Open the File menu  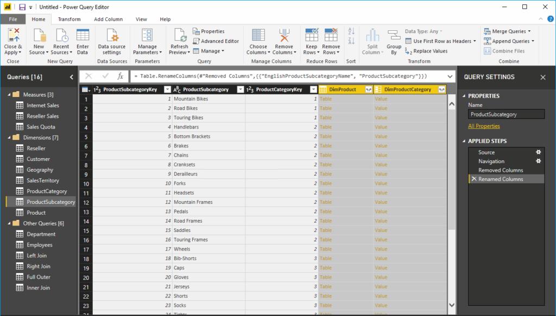[12, 18]
